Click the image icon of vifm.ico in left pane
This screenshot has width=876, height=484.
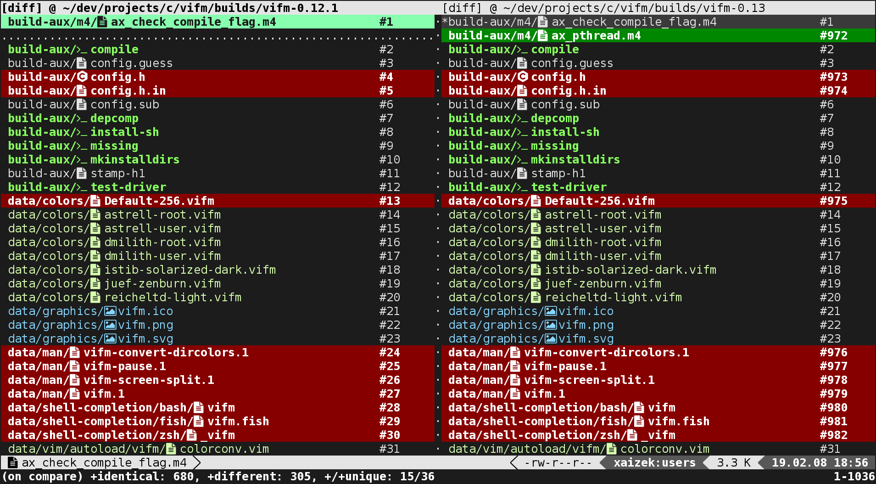[110, 311]
